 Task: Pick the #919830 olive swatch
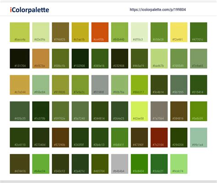point(60,85)
